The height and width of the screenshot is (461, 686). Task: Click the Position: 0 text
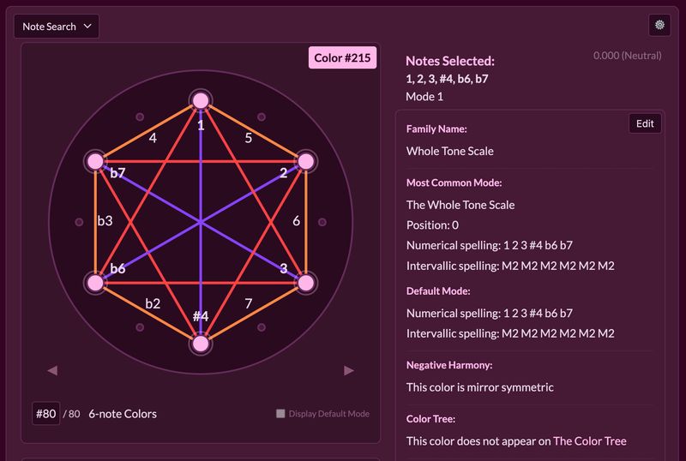[x=432, y=225]
